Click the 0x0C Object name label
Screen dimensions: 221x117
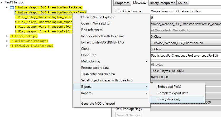tap(128, 11)
